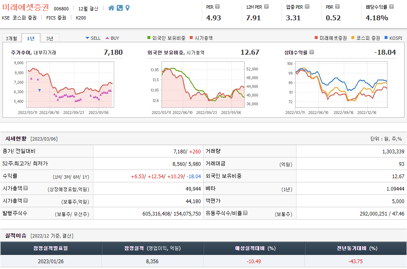Open help icon next to 배당수익률
Image resolution: width=407 pixels, height=269 pixels.
pos(391,7)
